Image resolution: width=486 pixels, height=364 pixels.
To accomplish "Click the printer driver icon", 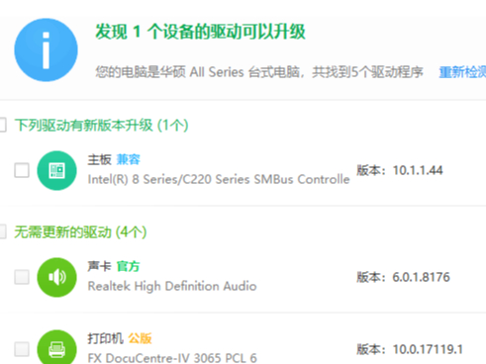I will pyautogui.click(x=56, y=348).
